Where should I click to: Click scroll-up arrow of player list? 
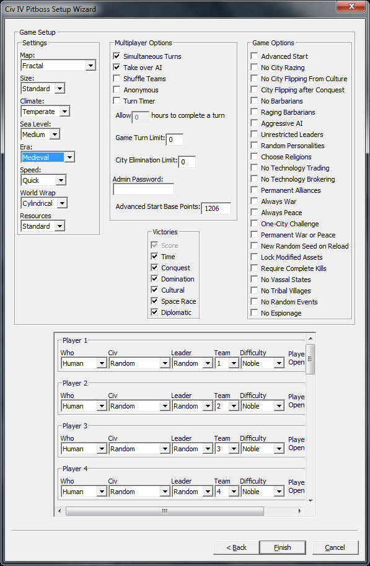point(310,338)
